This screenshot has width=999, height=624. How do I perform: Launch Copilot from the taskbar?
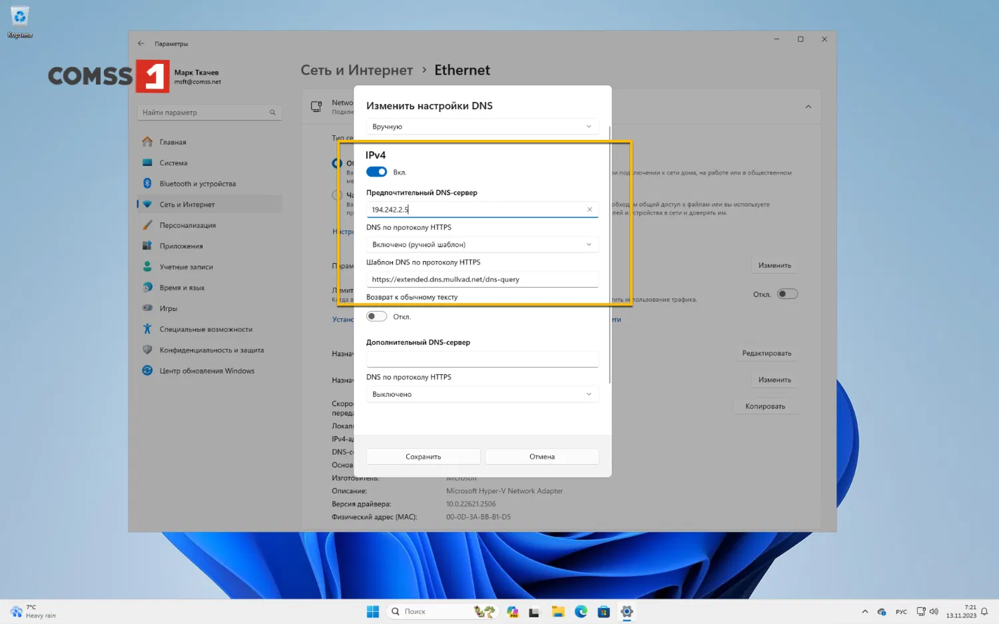[x=512, y=611]
